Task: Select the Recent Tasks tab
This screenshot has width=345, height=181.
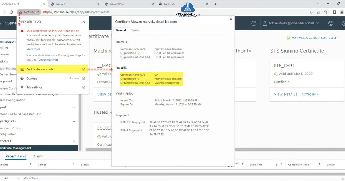Action: (x=16, y=156)
